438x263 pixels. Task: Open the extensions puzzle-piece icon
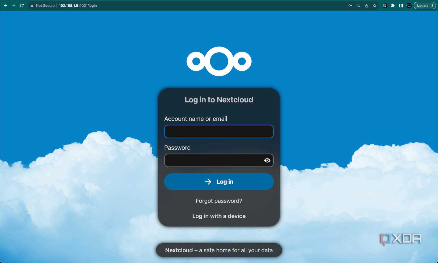(x=393, y=5)
